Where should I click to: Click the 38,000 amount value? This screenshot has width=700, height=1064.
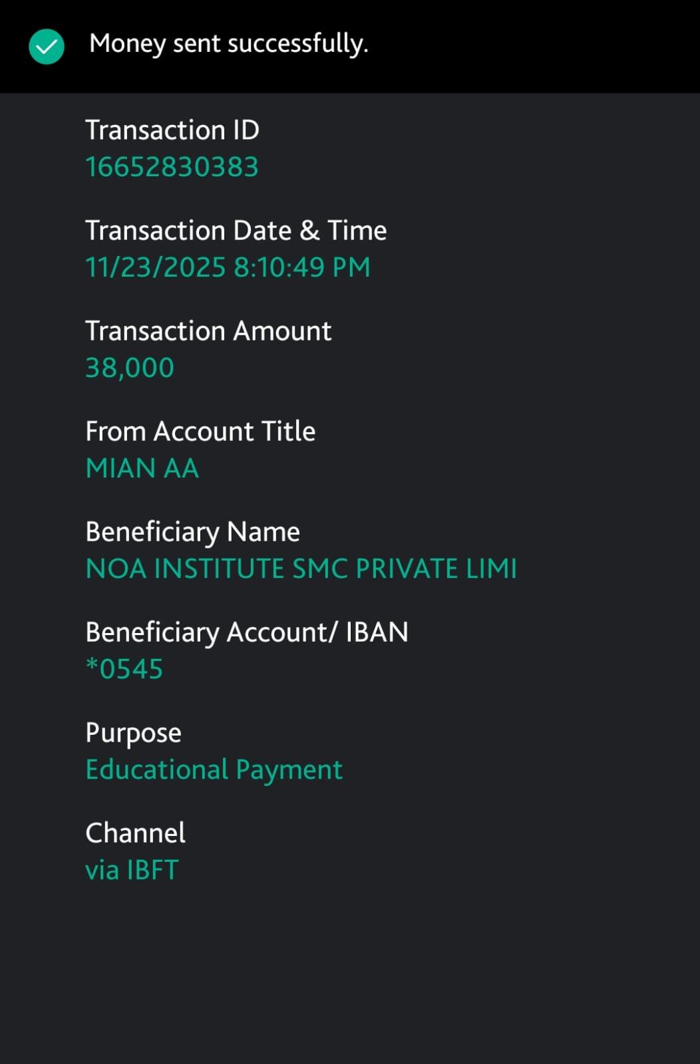130,368
